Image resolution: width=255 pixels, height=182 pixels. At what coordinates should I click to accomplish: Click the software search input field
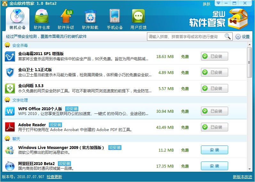point(185,37)
